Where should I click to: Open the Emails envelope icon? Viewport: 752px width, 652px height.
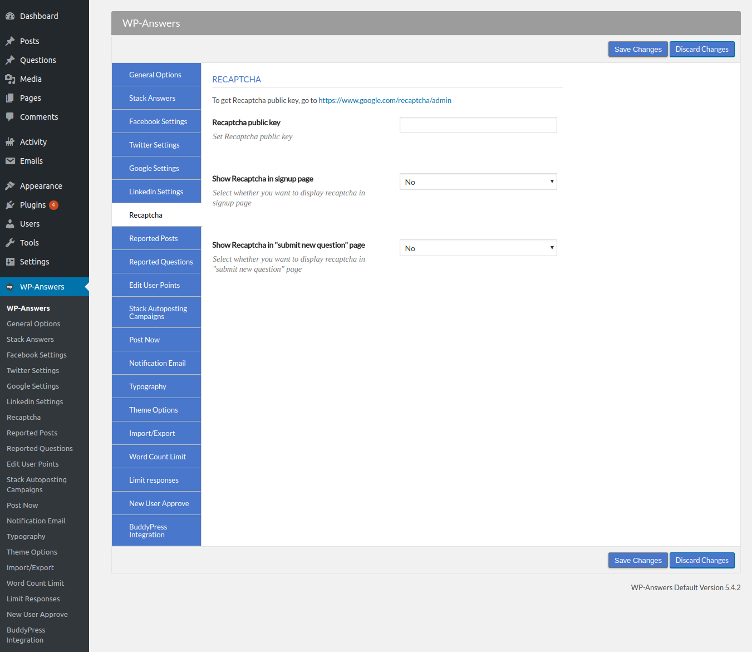pos(10,161)
